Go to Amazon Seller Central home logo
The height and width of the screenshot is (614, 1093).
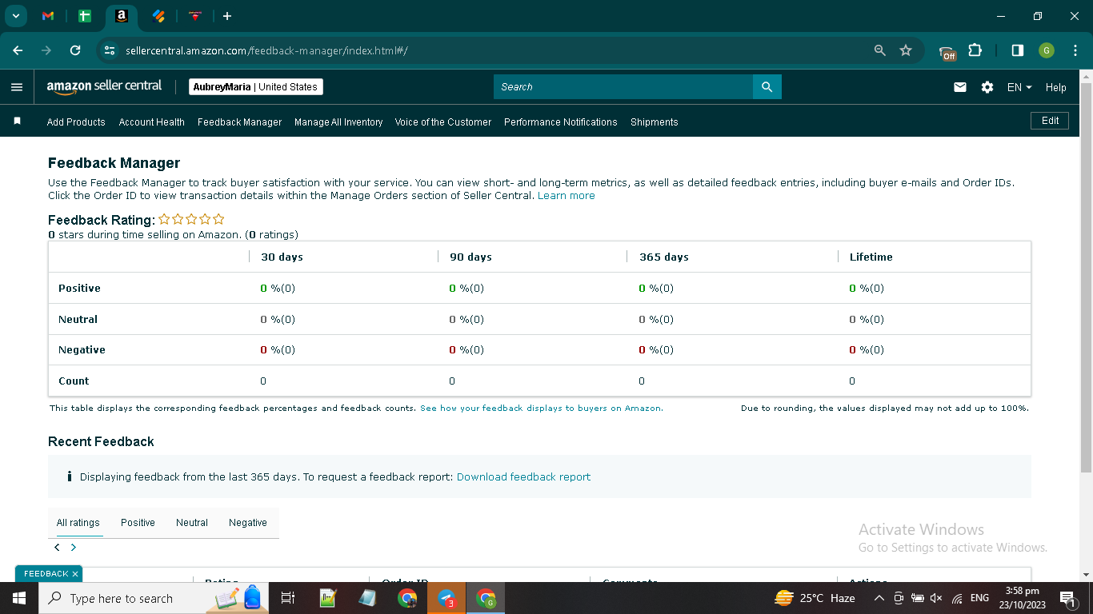click(x=104, y=86)
